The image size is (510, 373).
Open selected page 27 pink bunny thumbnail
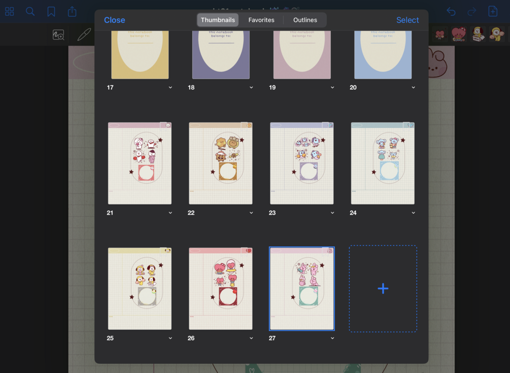302,289
